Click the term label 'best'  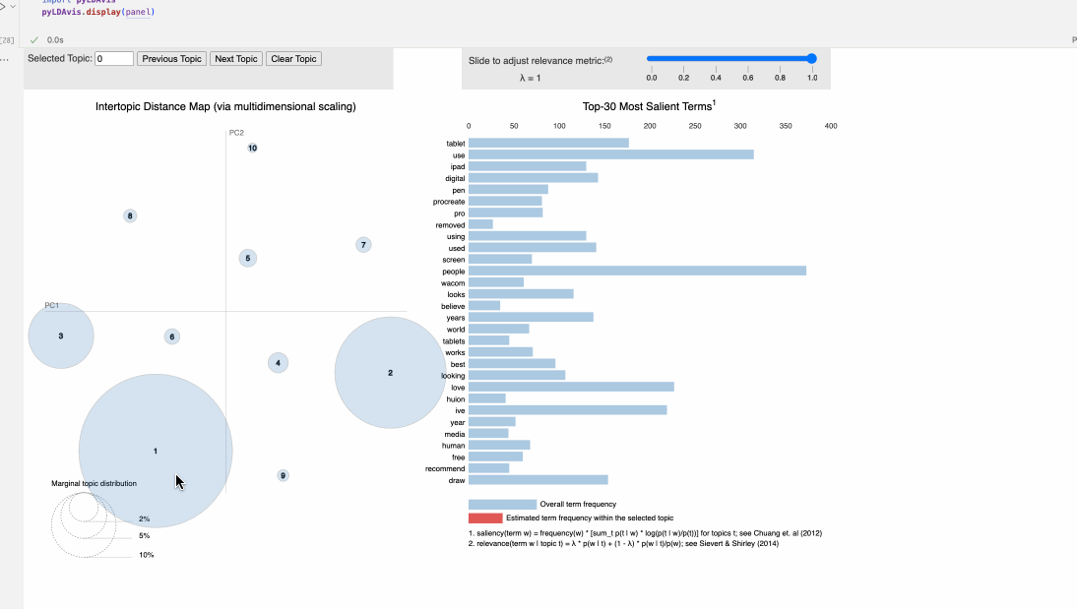458,365
